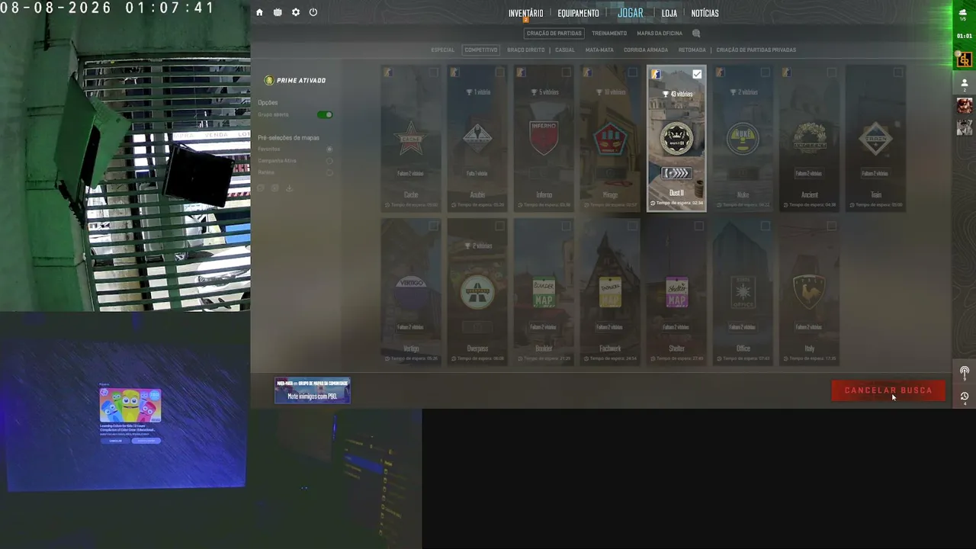Select the Casual game mode
Image resolution: width=976 pixels, height=549 pixels.
click(565, 50)
